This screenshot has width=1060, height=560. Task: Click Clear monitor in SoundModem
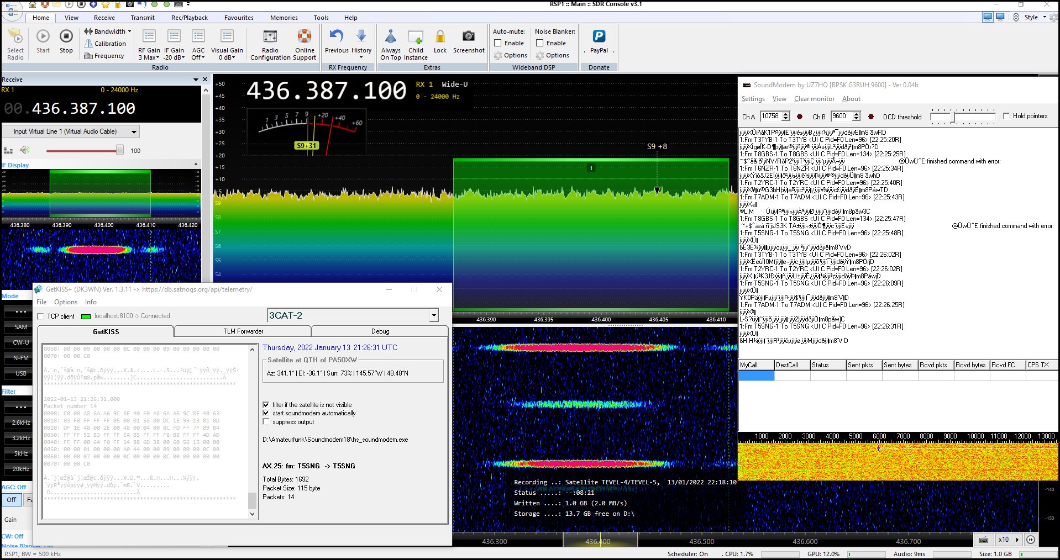(x=814, y=99)
